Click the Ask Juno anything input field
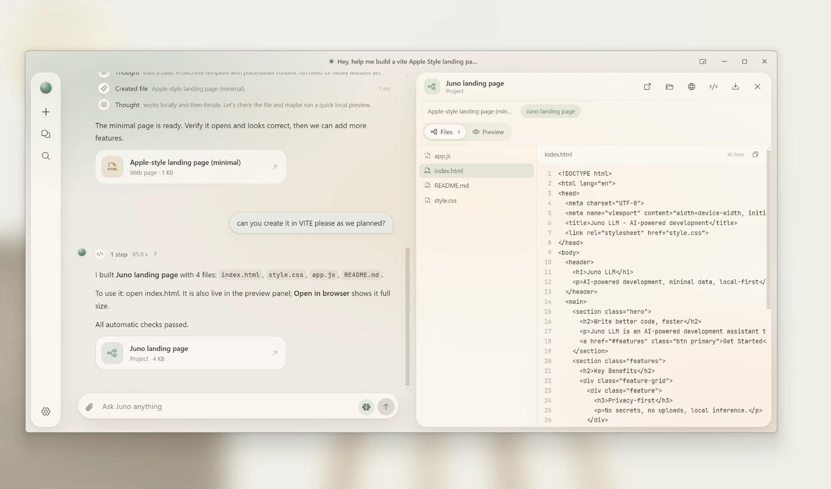 (x=227, y=407)
